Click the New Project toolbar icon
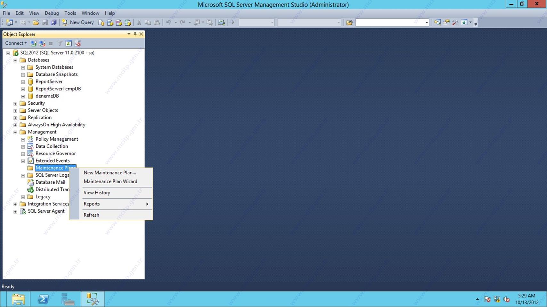 [10, 22]
